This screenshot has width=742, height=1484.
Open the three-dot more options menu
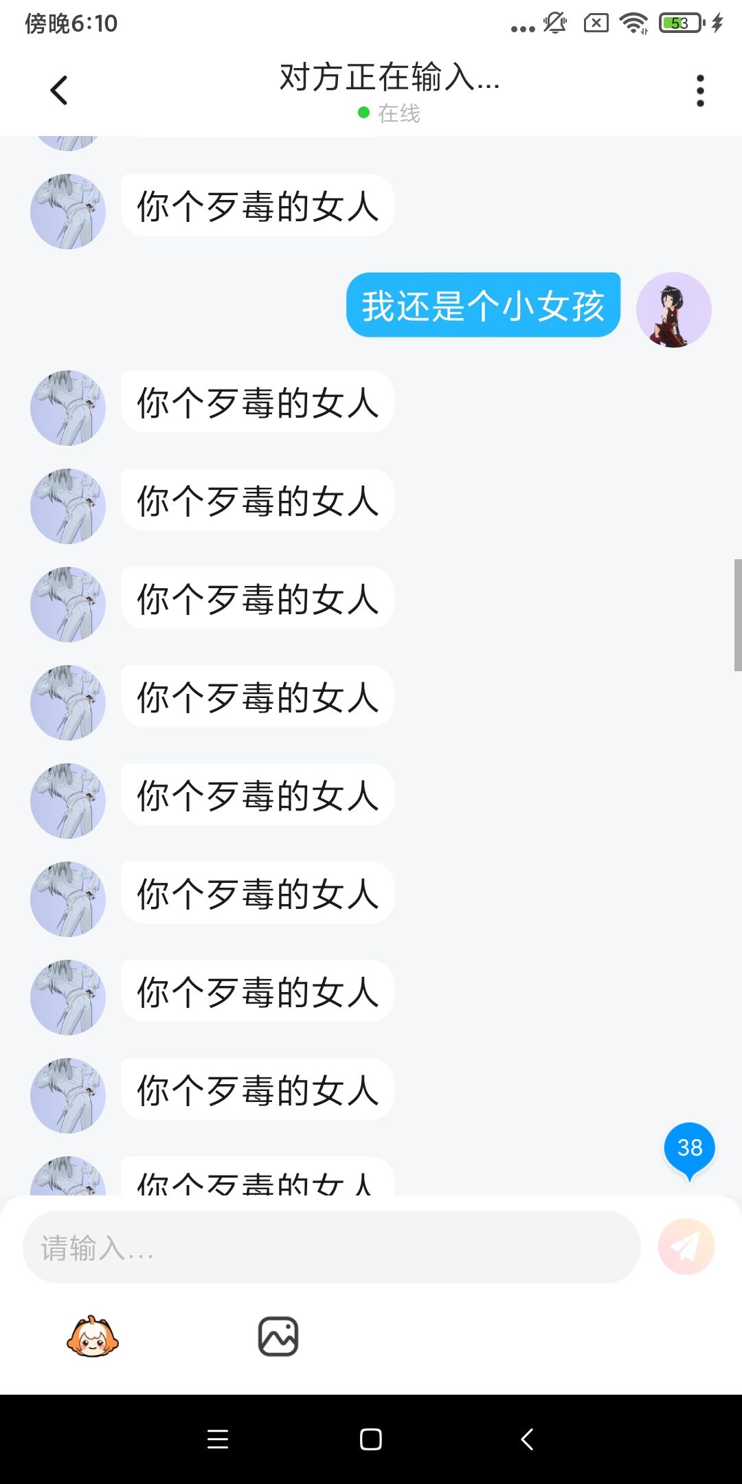pos(700,91)
